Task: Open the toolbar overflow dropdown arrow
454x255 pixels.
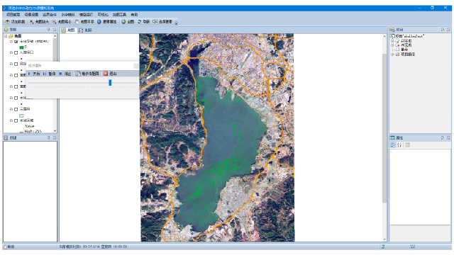Action: (x=176, y=23)
